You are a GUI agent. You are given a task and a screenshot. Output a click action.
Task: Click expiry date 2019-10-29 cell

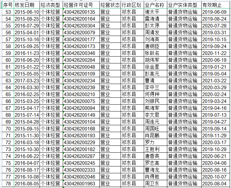[214, 149]
